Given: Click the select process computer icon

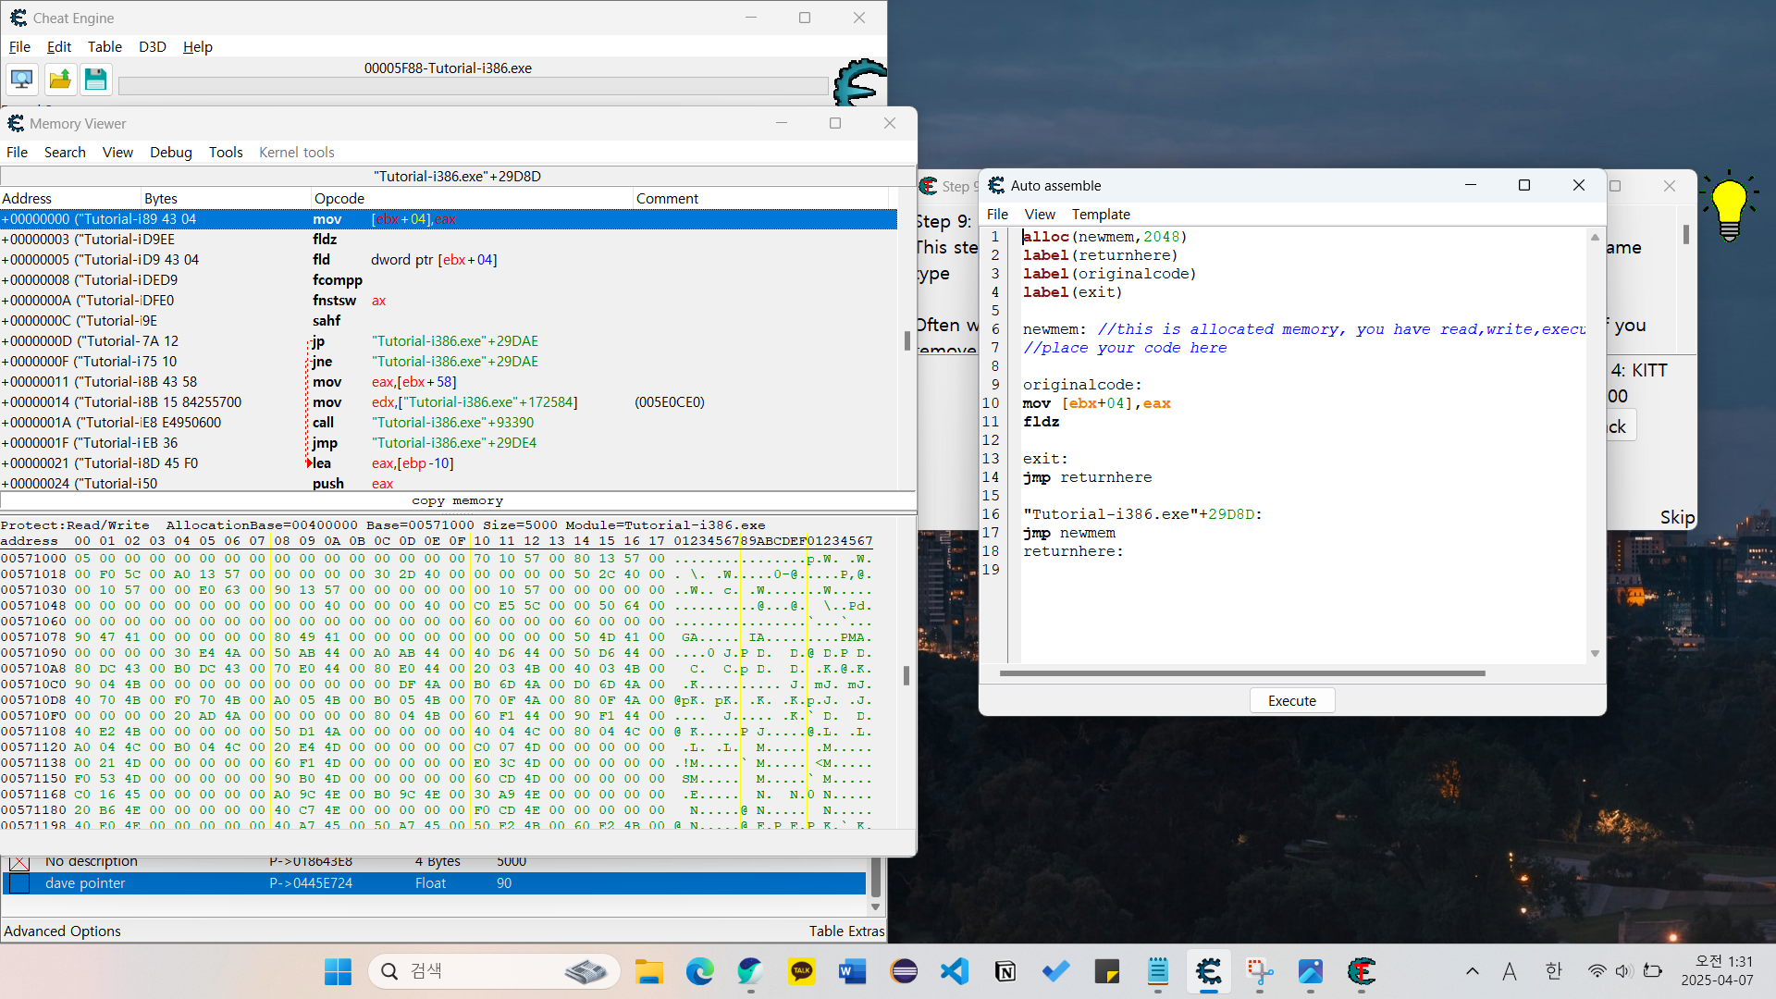Looking at the screenshot, I should (22, 80).
